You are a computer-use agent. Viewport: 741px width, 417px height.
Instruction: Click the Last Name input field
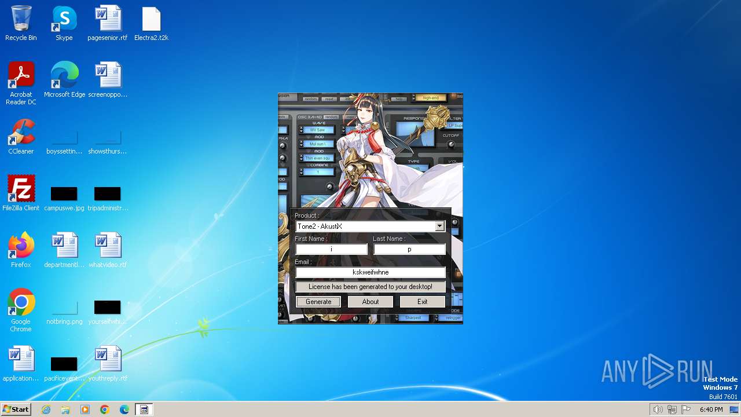(x=409, y=249)
